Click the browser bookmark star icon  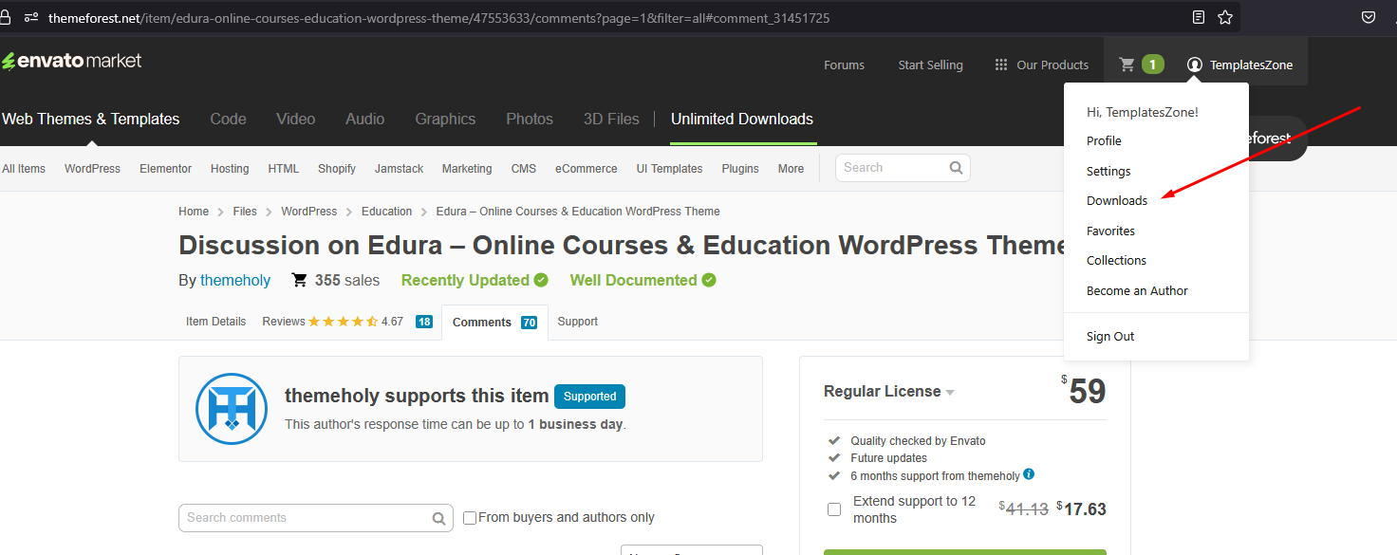click(1225, 17)
